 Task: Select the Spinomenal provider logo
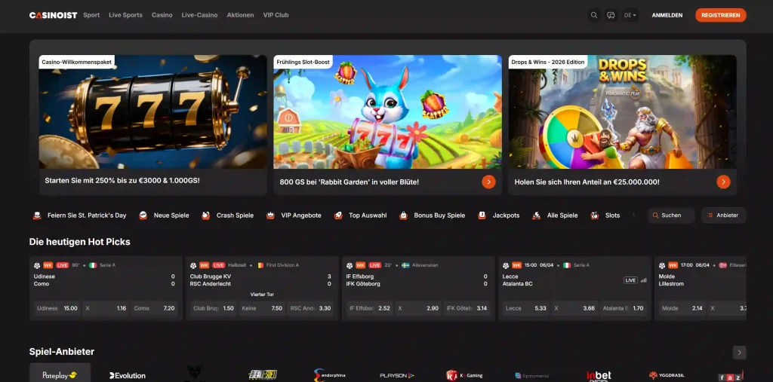click(531, 376)
